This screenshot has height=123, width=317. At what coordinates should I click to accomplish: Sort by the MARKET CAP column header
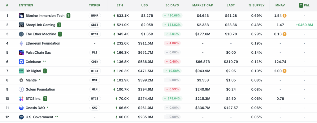(202, 5)
